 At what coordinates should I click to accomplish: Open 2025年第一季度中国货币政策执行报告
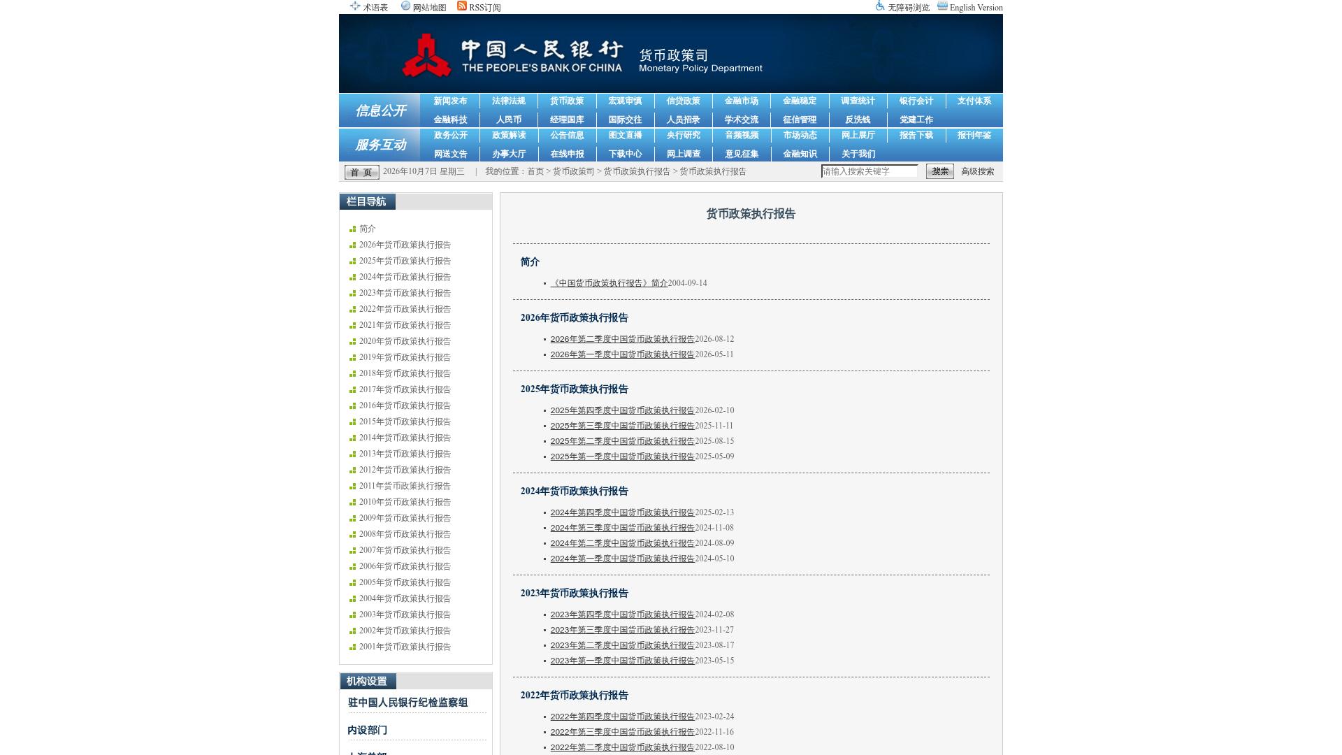622,457
